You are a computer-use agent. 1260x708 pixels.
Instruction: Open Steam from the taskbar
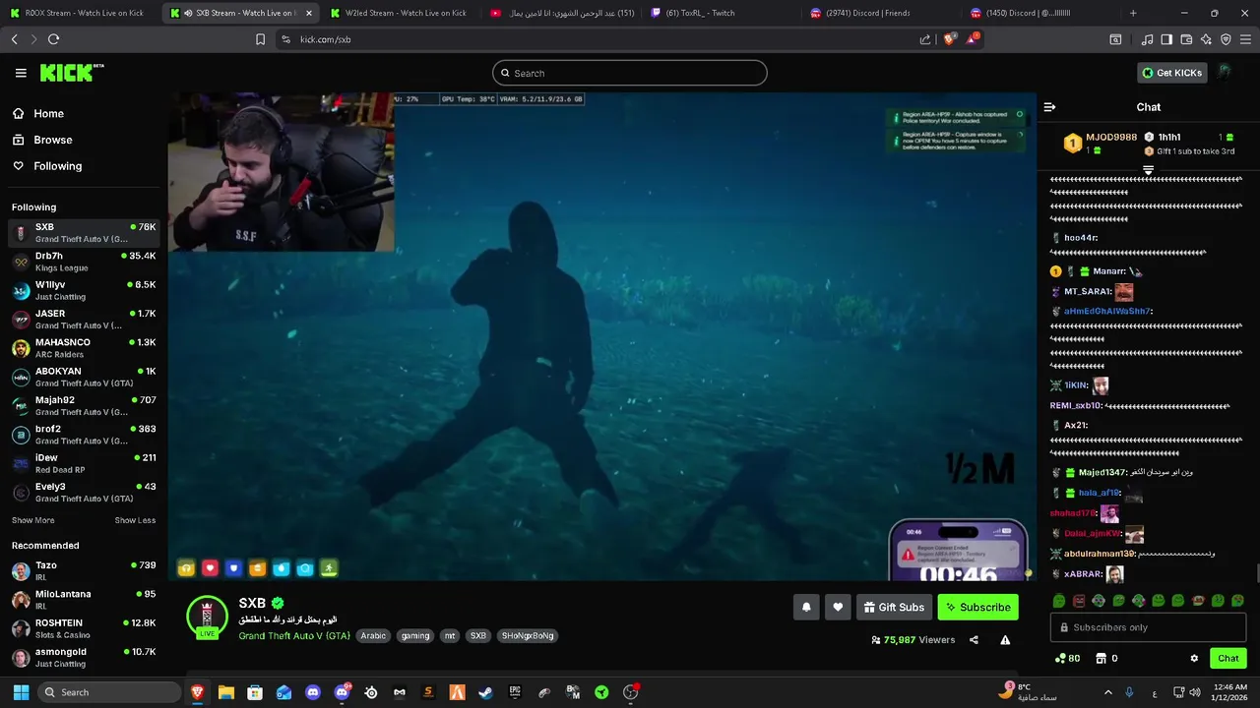tap(485, 692)
